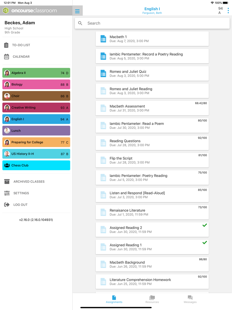
Task: Open the three-dot more options menu
Action: click(x=228, y=11)
